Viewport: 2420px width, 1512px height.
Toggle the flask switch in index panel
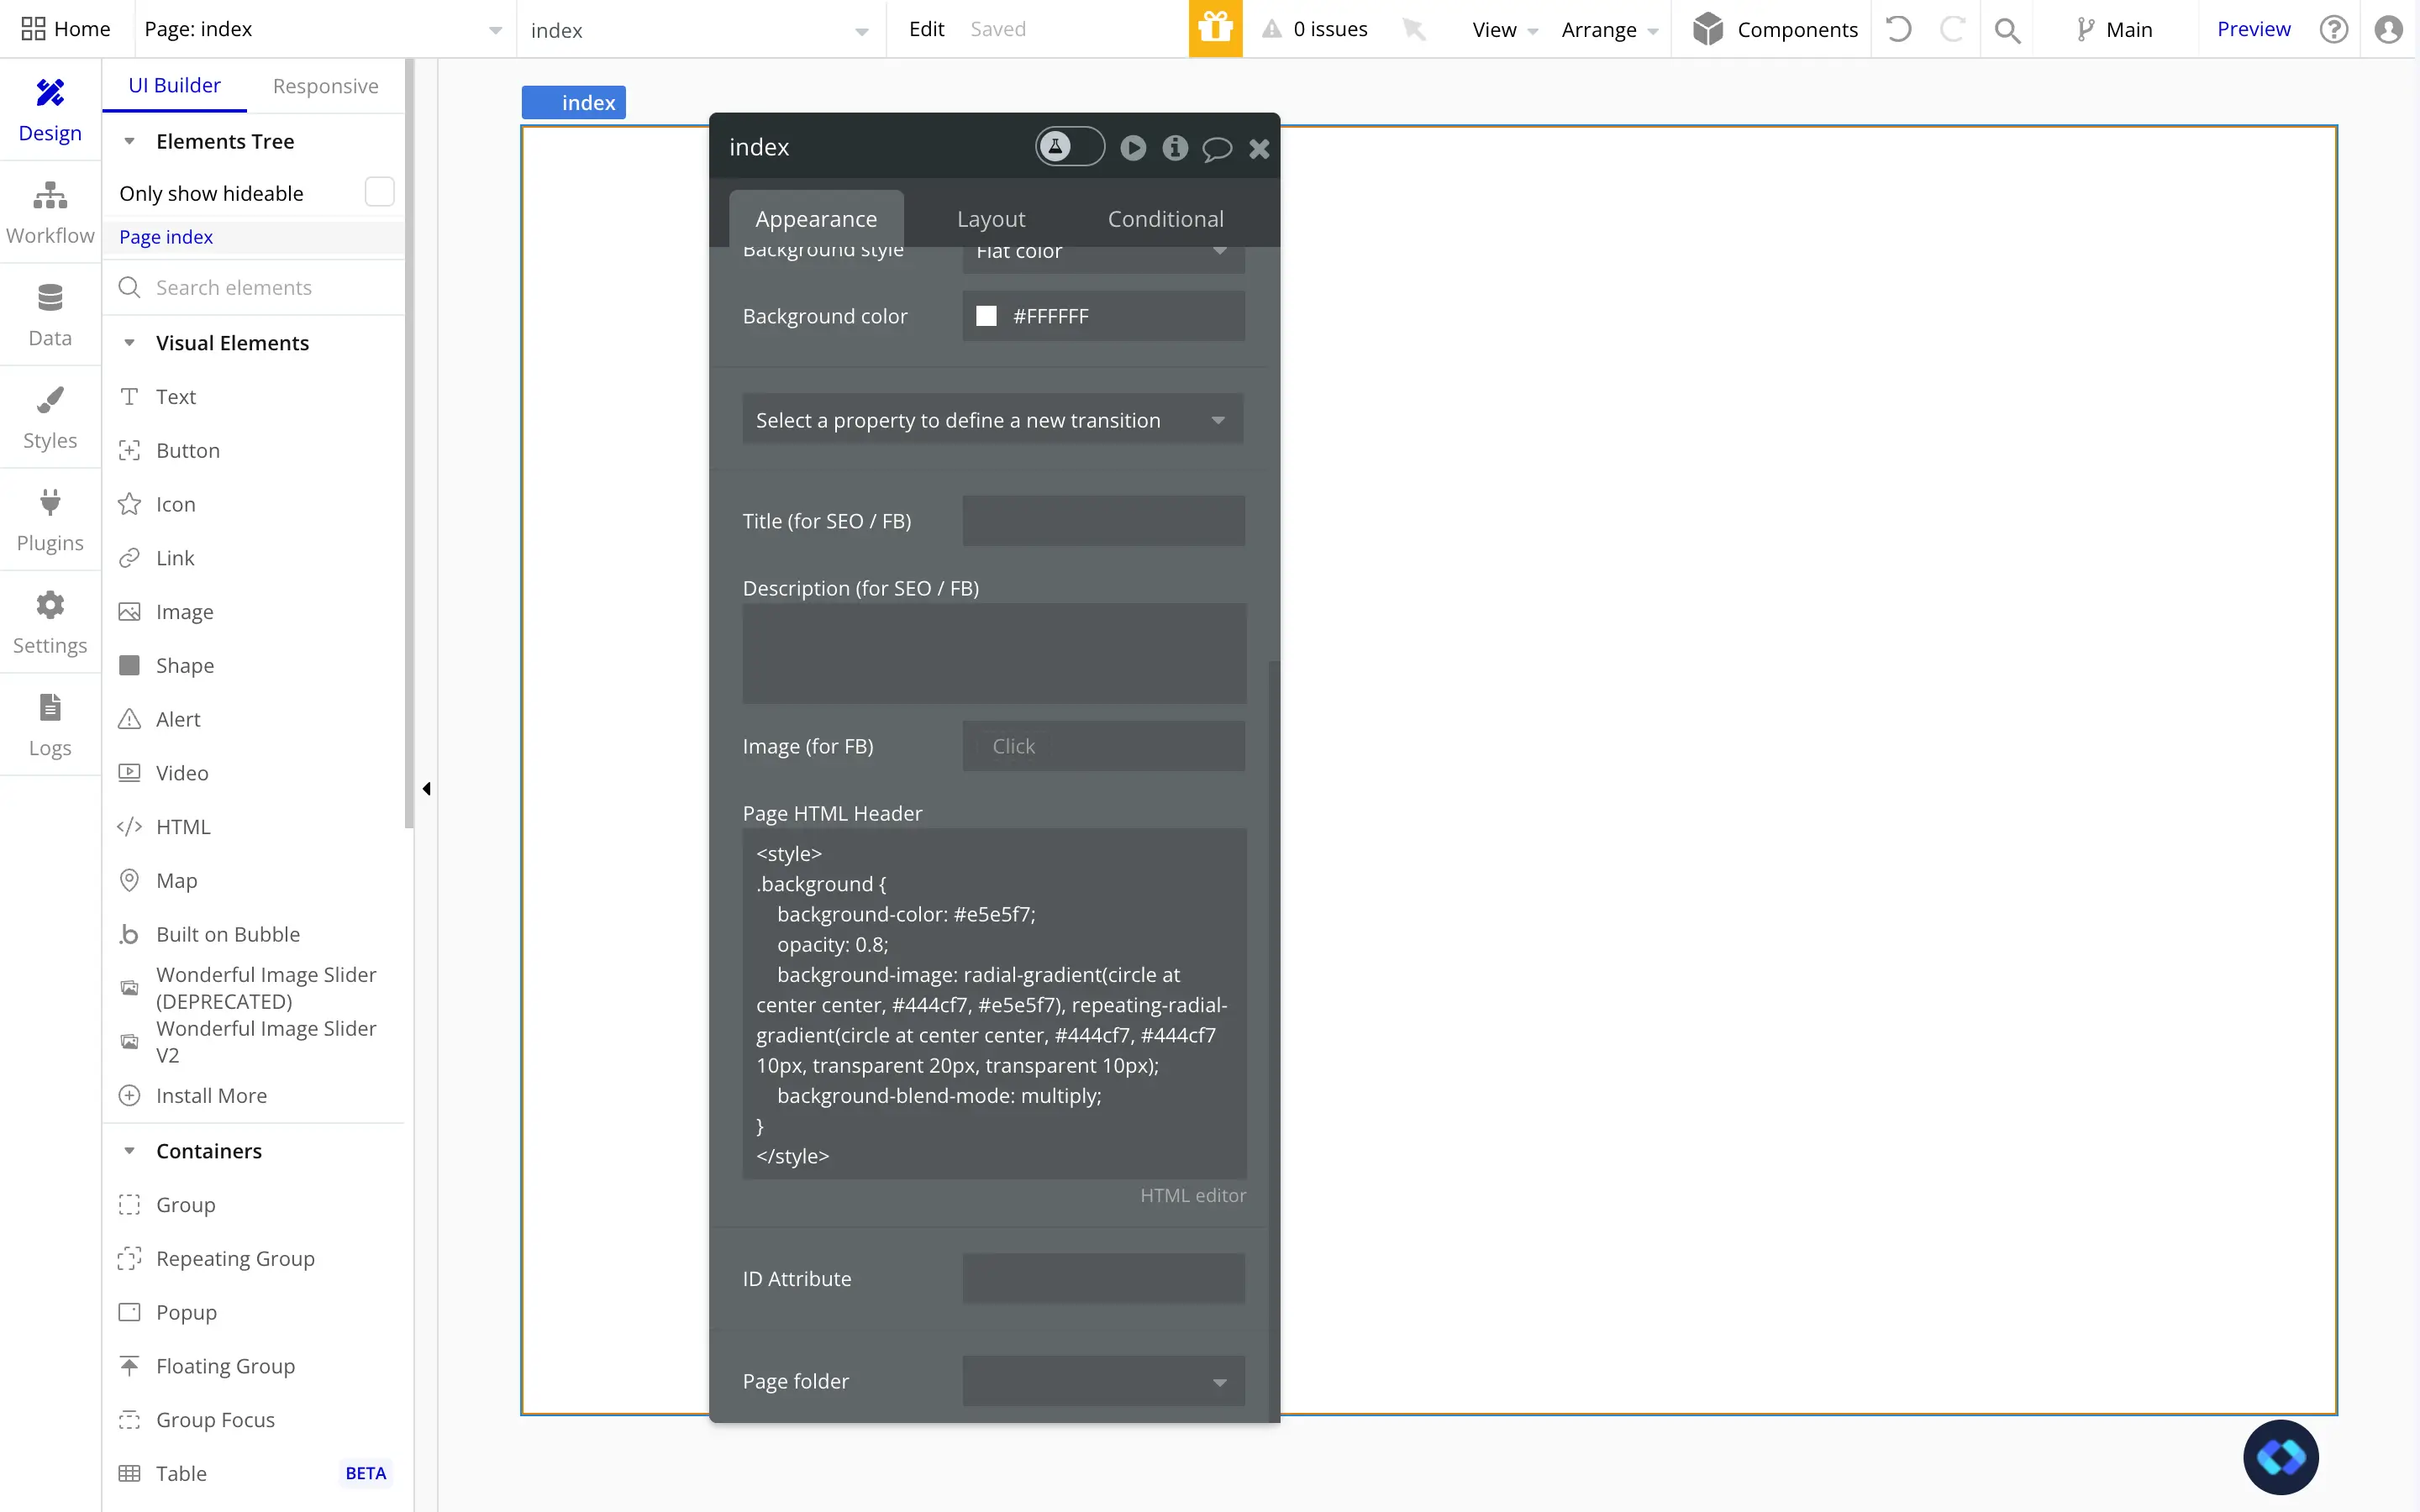(1069, 147)
